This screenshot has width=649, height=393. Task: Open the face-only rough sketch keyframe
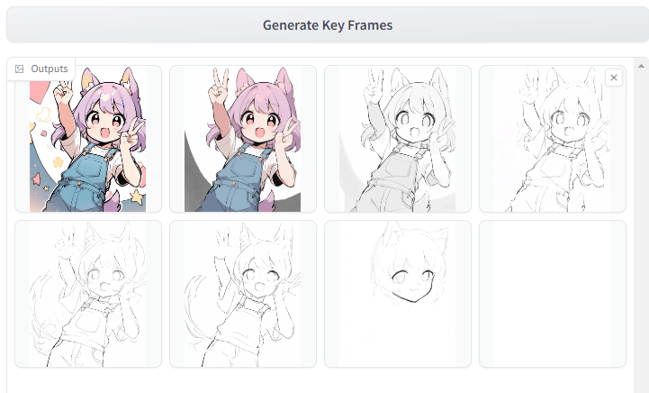pos(398,294)
